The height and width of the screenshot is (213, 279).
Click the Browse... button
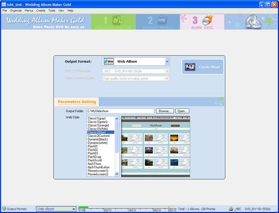pos(165,111)
